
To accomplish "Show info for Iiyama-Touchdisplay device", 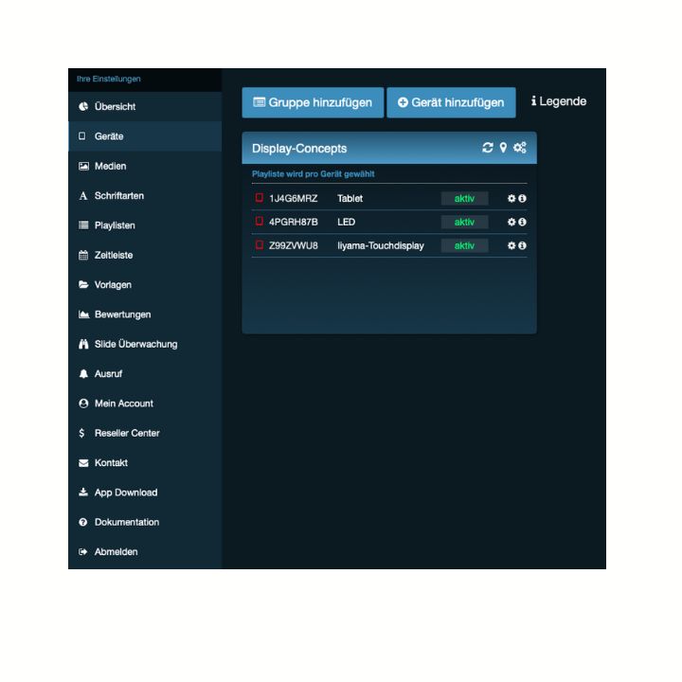I will (x=522, y=245).
